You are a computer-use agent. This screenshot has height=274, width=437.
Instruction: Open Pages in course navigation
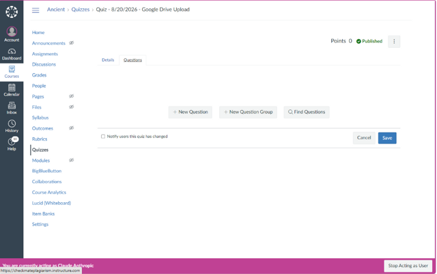coord(38,96)
